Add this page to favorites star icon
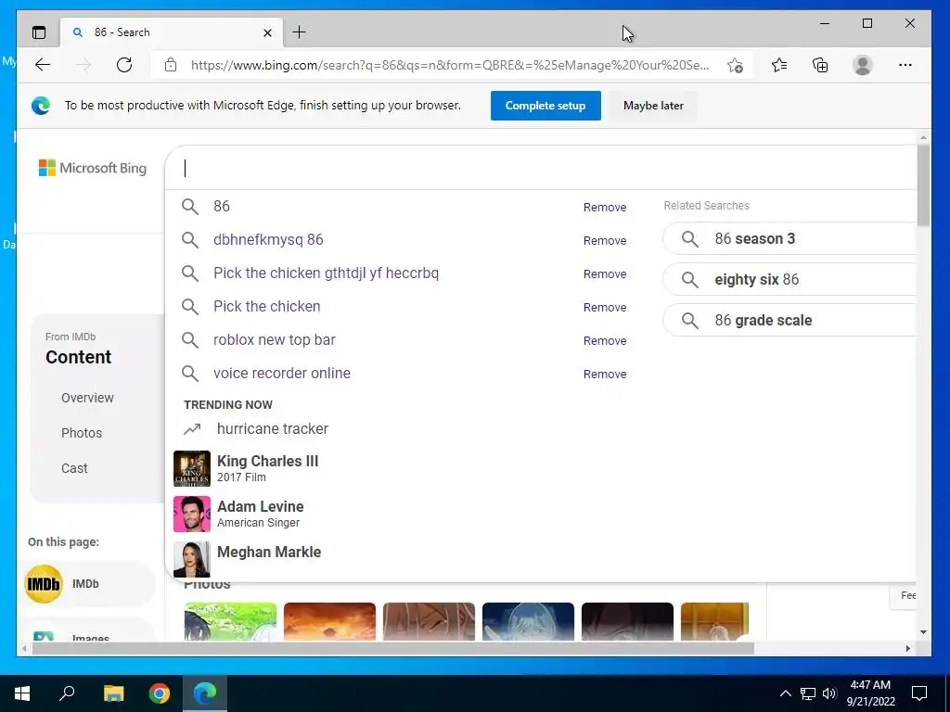The width and height of the screenshot is (950, 712). coord(735,65)
